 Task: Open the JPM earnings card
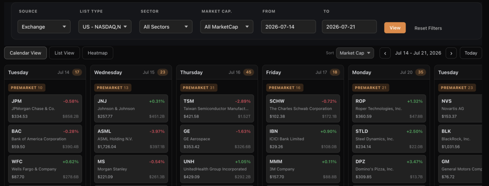coord(45,108)
